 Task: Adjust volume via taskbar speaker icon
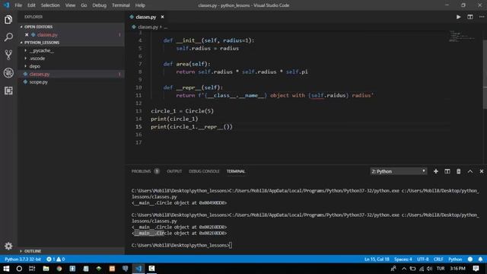pos(429,269)
